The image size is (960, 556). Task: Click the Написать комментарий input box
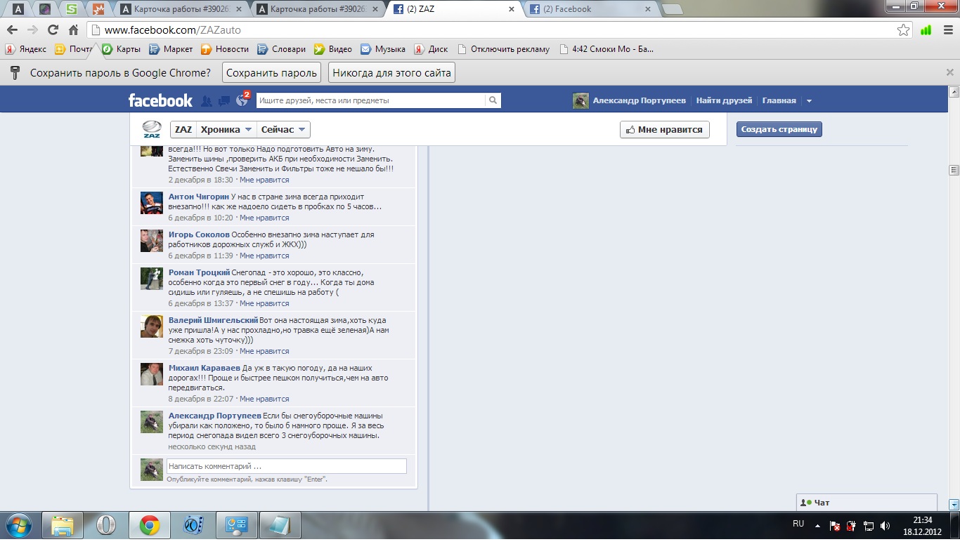pyautogui.click(x=287, y=466)
